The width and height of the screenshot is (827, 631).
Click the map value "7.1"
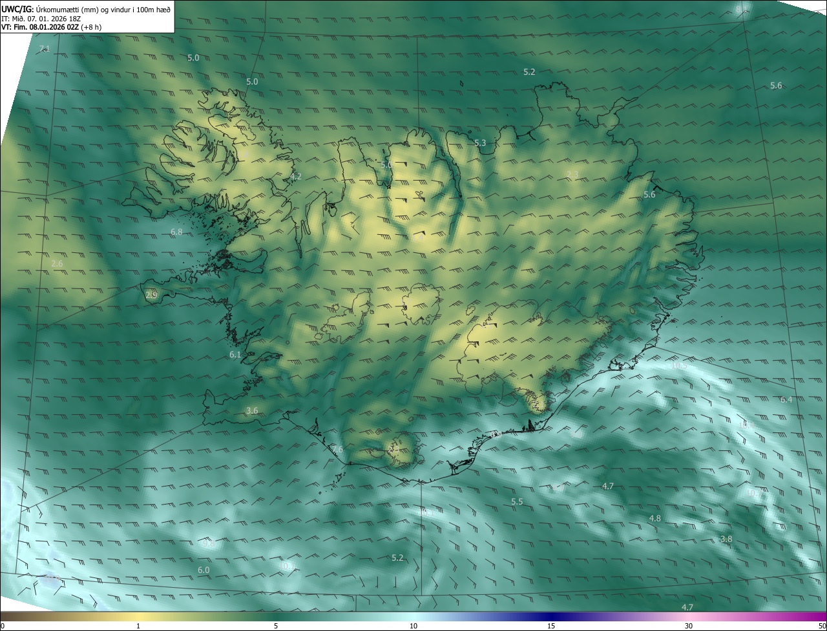[x=44, y=49]
